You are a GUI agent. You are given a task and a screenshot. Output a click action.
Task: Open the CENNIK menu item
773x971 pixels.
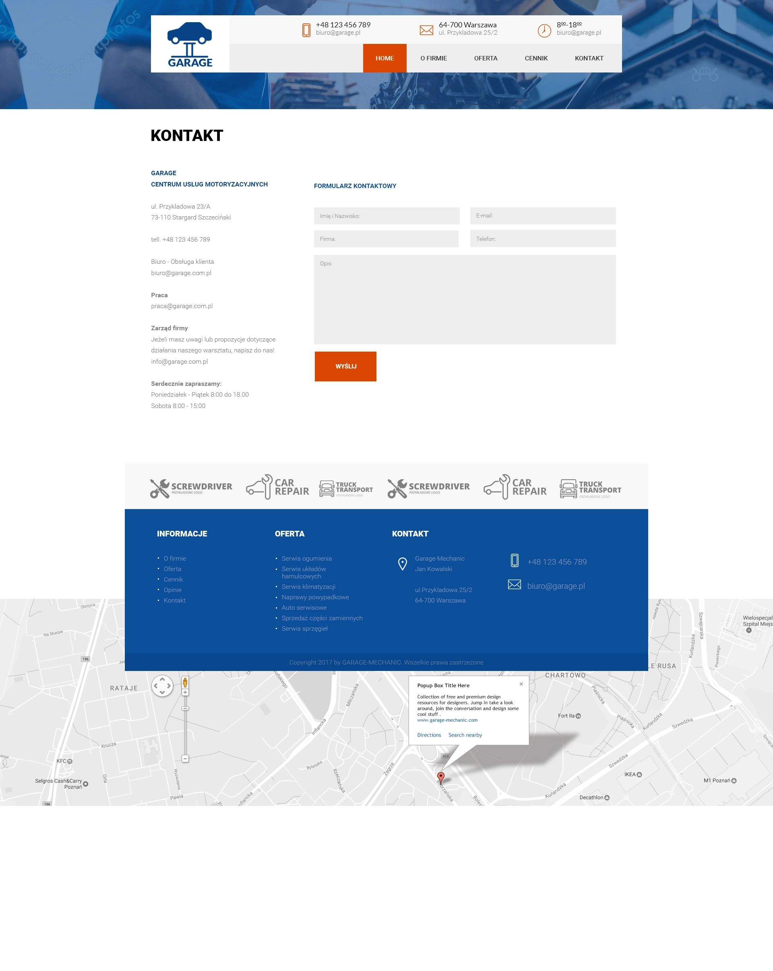coord(536,58)
